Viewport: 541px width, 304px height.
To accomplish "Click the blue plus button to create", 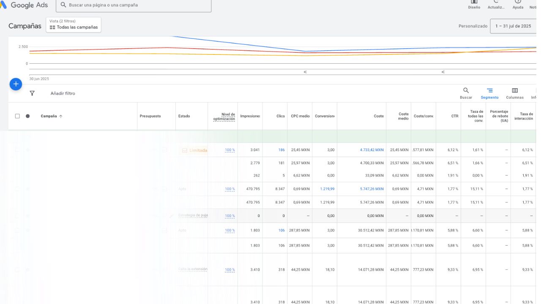I will tap(16, 84).
